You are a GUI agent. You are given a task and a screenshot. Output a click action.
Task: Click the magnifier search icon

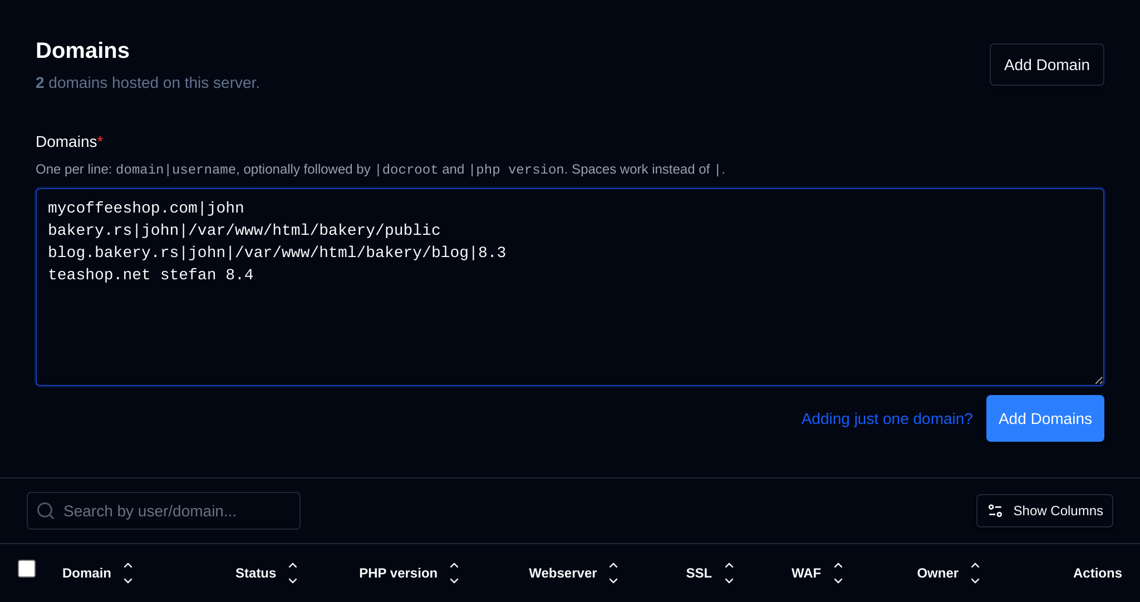pos(46,511)
